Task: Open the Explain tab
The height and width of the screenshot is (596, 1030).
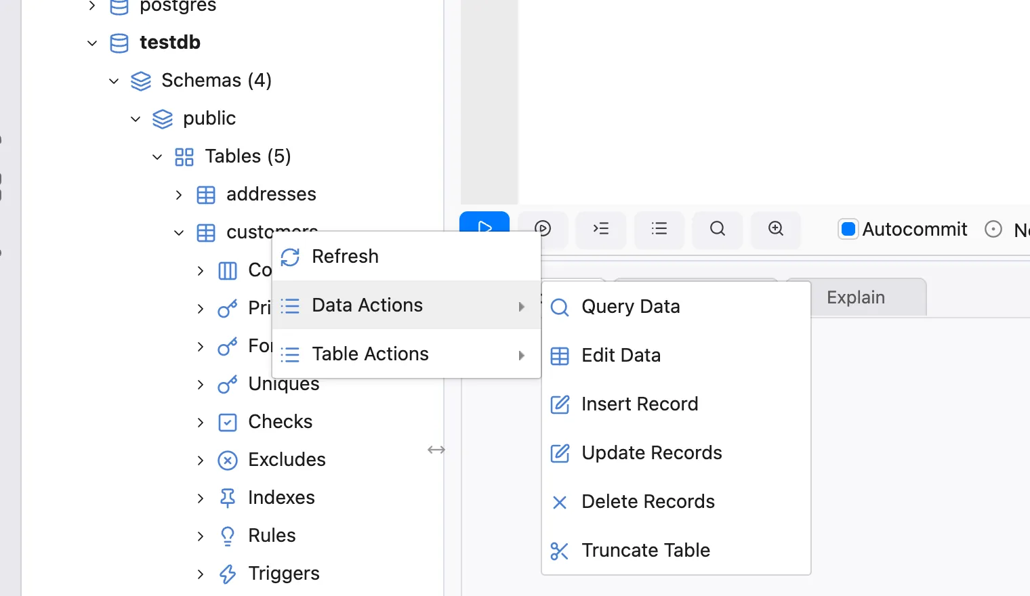Action: (x=856, y=297)
